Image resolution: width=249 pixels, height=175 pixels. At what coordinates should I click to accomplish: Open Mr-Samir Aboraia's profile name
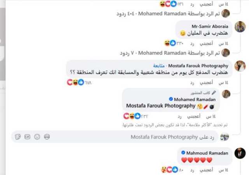(x=210, y=26)
